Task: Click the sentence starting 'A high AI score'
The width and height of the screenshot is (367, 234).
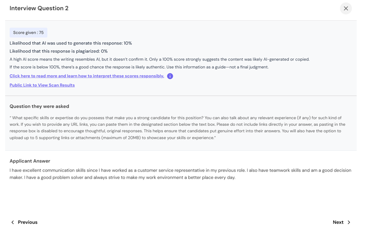Action: pos(160,59)
